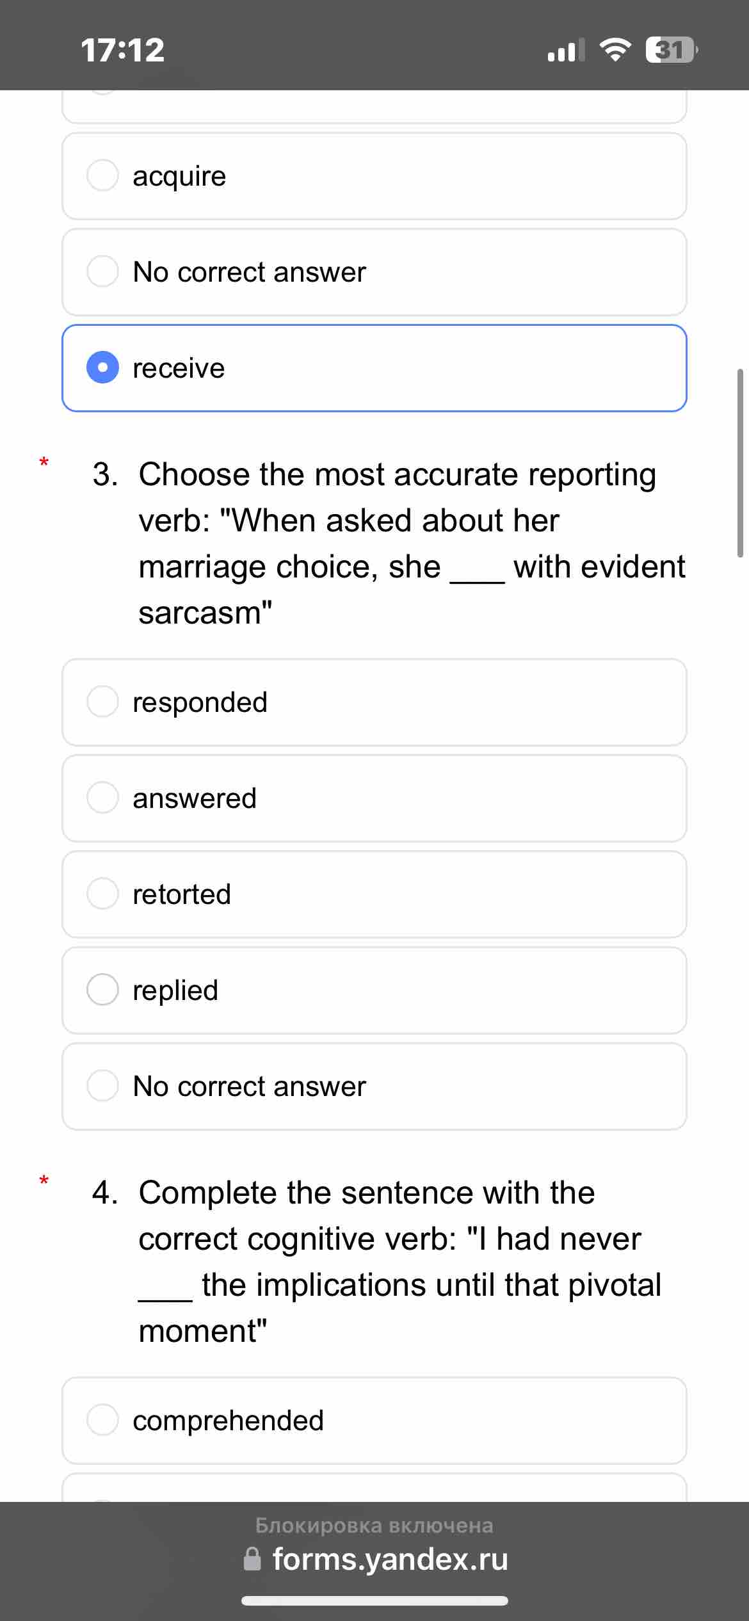Tap the battery indicator icon

point(671,50)
